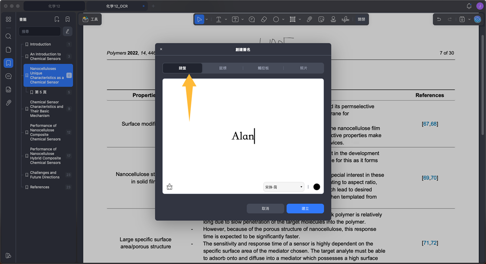Switch to the 觸控板 signature tab
The height and width of the screenshot is (264, 486).
point(263,68)
